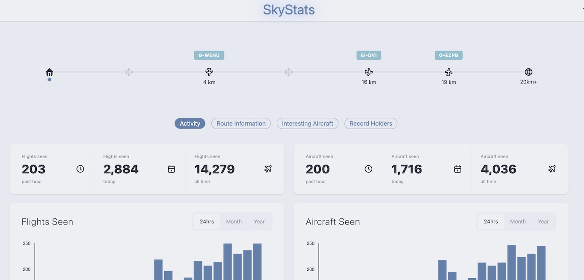Click clock icon beside 203 flights past hour
Viewport: 584px width, 280px height.
click(80, 169)
